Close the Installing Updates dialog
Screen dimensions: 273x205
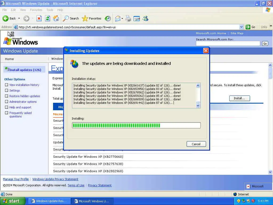(206, 51)
